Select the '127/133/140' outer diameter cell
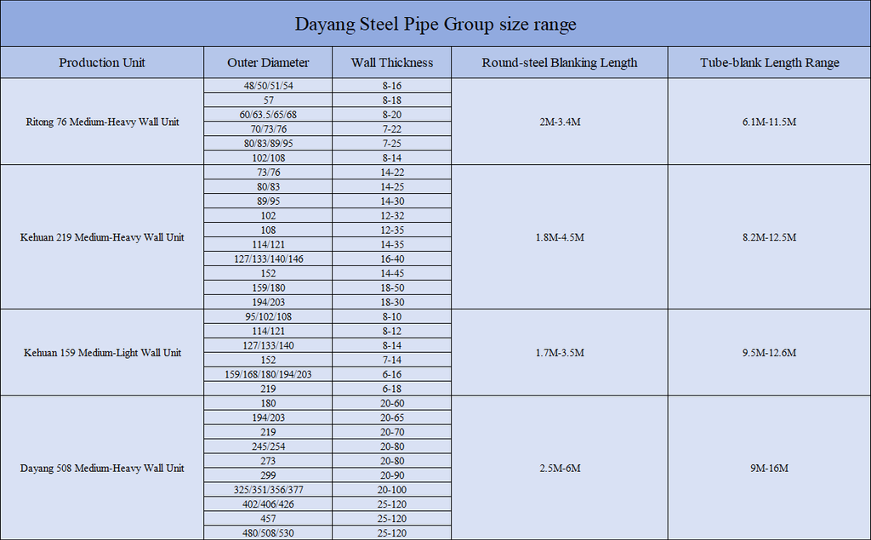 click(268, 345)
